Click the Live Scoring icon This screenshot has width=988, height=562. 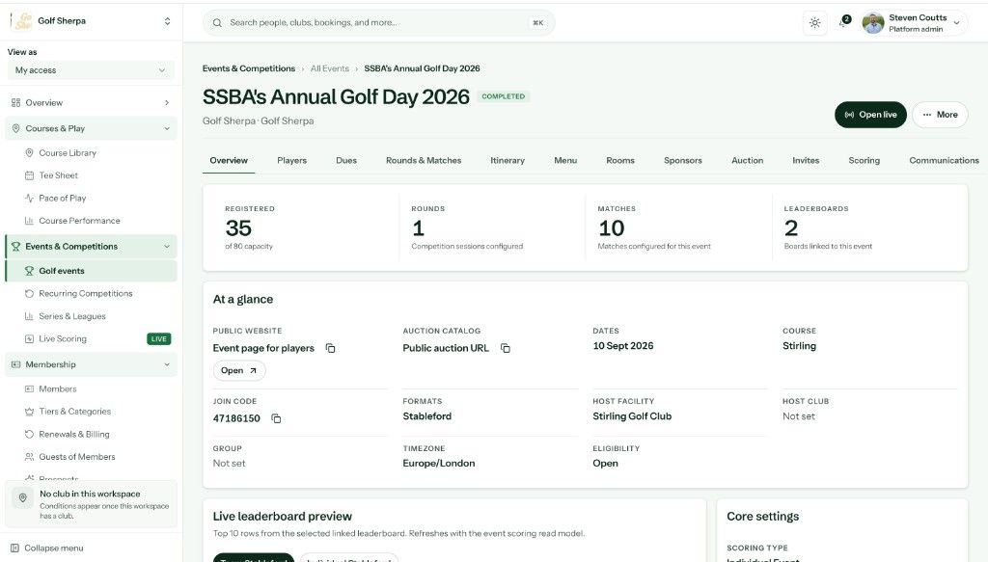[29, 339]
